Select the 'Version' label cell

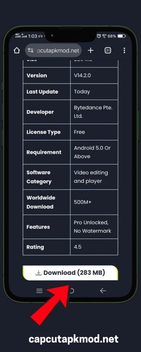pyautogui.click(x=47, y=75)
